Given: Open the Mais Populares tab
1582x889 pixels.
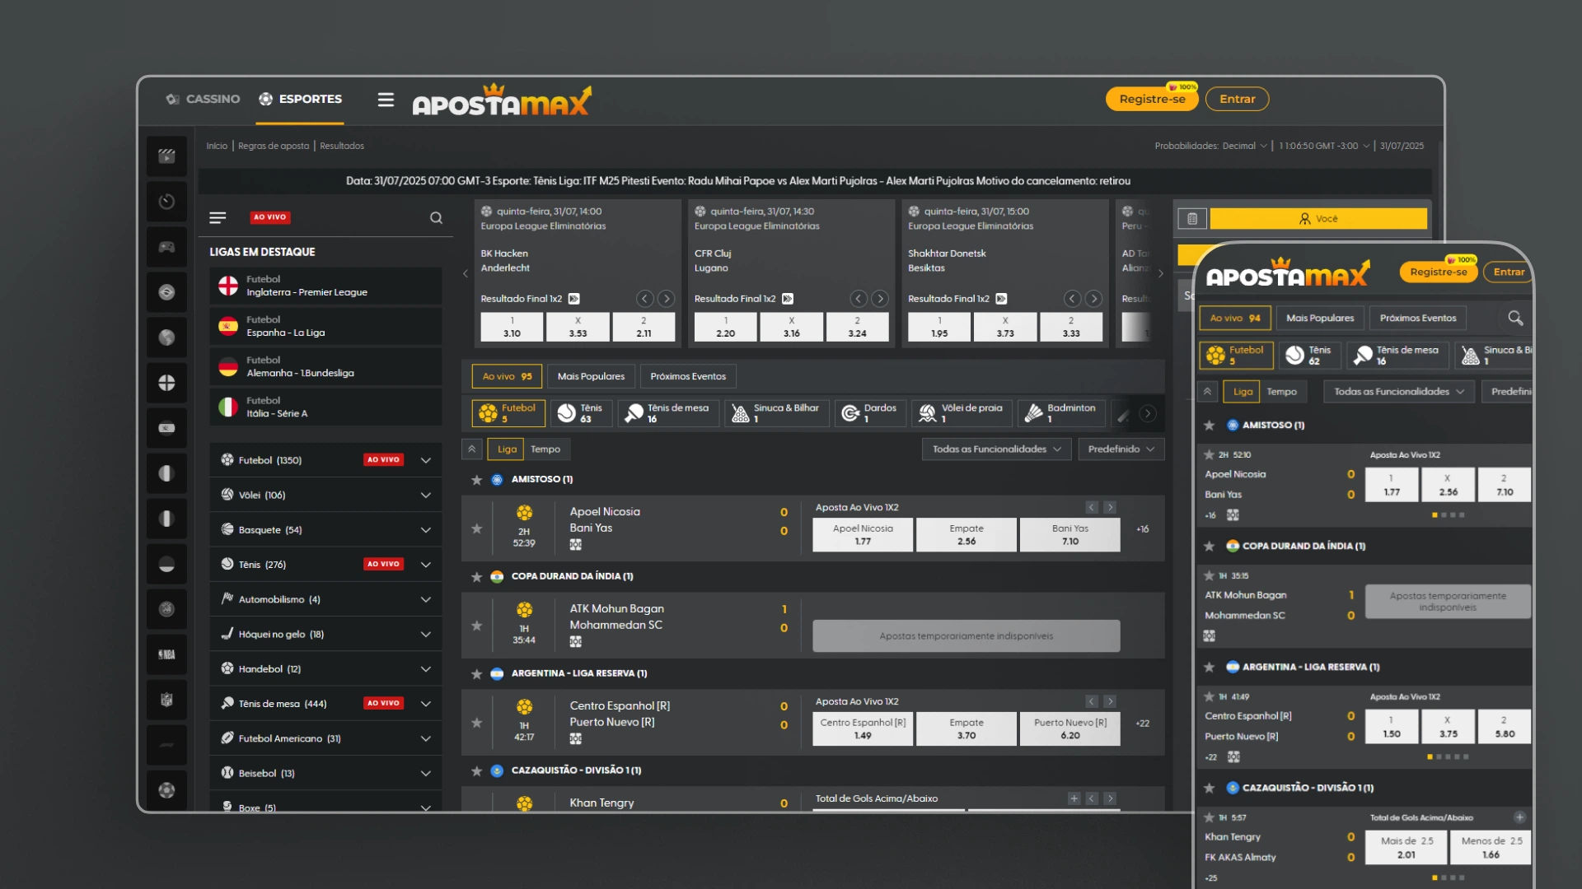Looking at the screenshot, I should 591,377.
